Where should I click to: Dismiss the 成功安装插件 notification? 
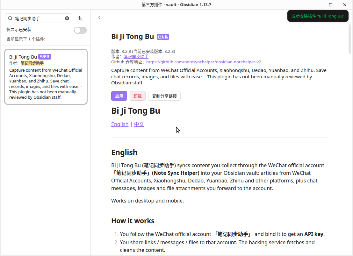[318, 16]
